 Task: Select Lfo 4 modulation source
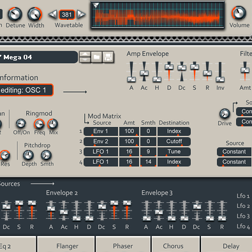point(243,226)
